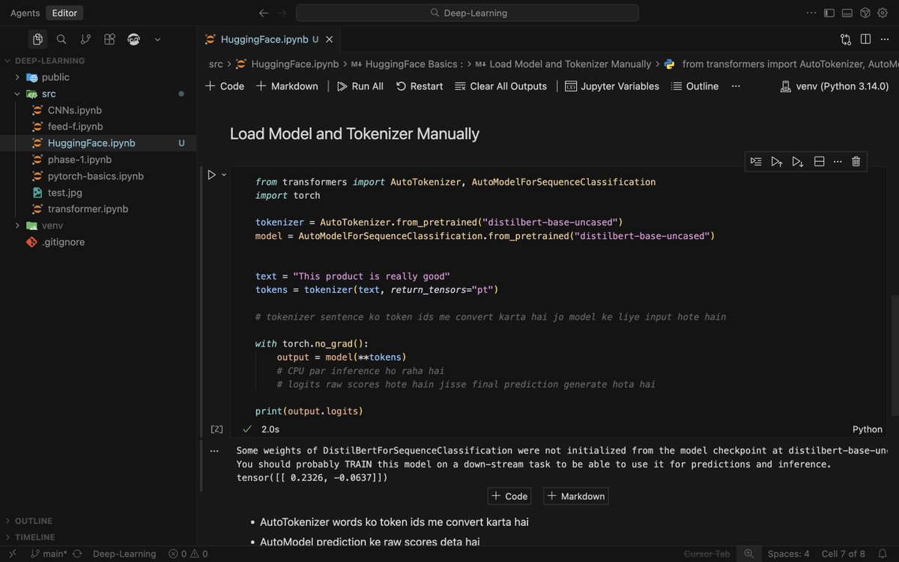899x562 pixels.
Task: Open editor more actions ellipsis
Action: pos(884,39)
